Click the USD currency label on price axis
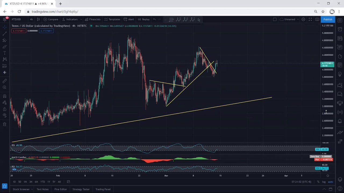The width and height of the screenshot is (344, 193). point(328,25)
